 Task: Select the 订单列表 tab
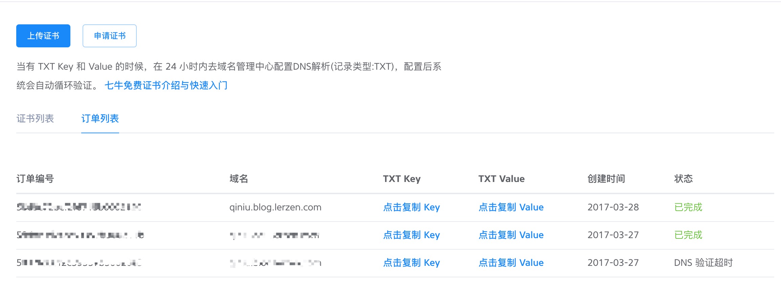coord(100,118)
